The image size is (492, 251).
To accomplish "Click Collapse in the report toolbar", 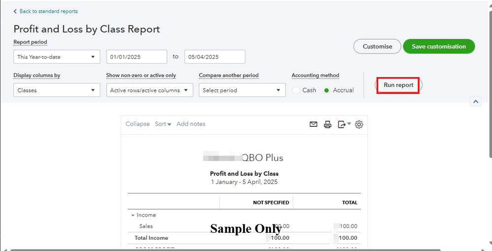I will [138, 124].
